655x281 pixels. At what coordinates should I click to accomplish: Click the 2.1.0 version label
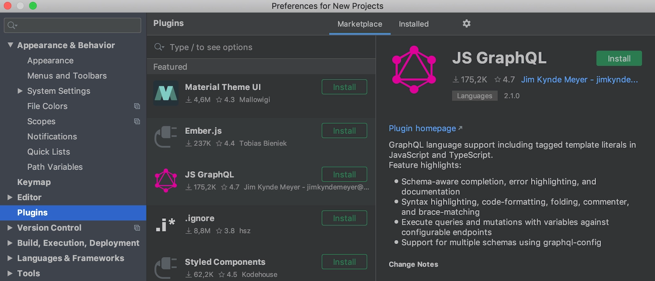[512, 96]
